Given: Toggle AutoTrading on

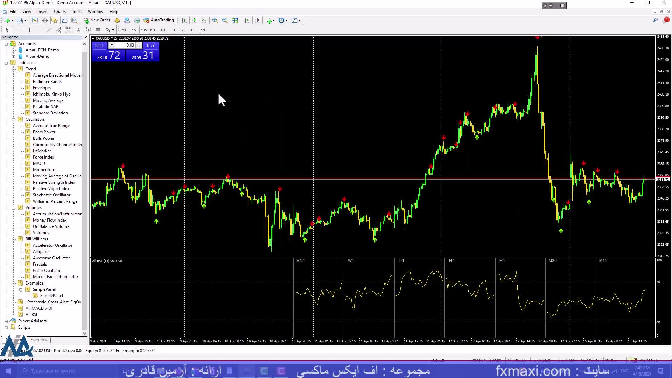Looking at the screenshot, I should point(160,20).
